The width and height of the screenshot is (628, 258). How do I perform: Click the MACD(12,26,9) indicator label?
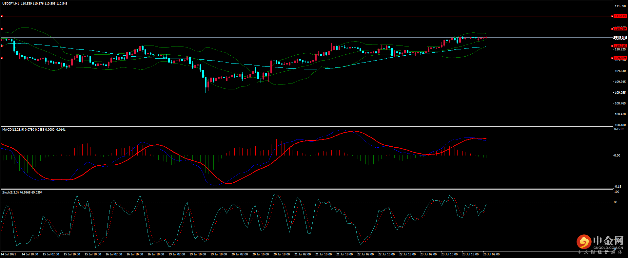(x=13, y=130)
